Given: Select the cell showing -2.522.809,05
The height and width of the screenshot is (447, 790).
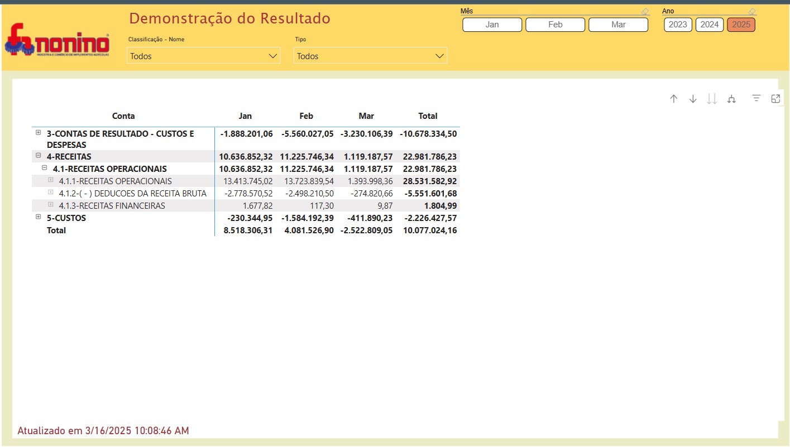Looking at the screenshot, I should (366, 230).
